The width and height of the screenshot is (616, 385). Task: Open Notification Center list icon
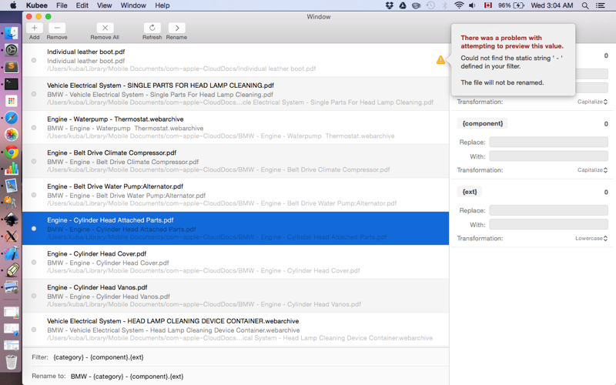point(601,5)
